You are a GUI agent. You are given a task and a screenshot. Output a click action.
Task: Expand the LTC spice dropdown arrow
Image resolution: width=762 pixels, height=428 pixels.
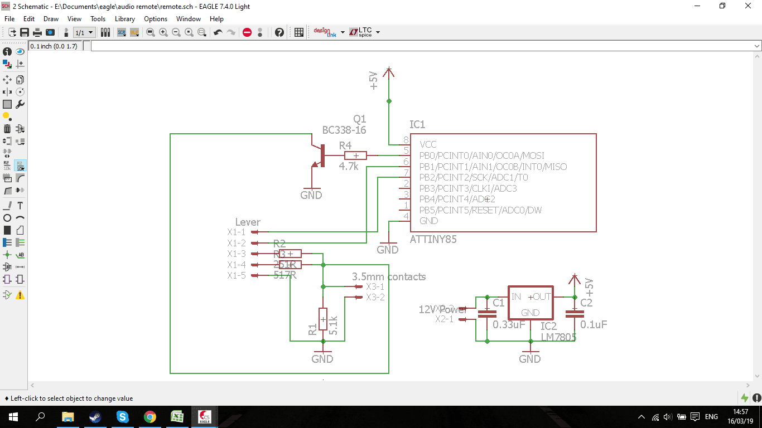click(x=378, y=32)
